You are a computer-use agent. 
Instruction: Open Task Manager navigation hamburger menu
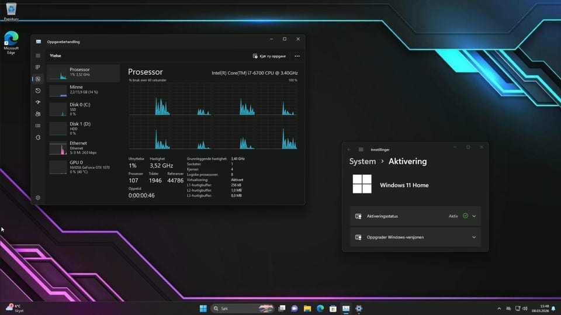coord(38,56)
